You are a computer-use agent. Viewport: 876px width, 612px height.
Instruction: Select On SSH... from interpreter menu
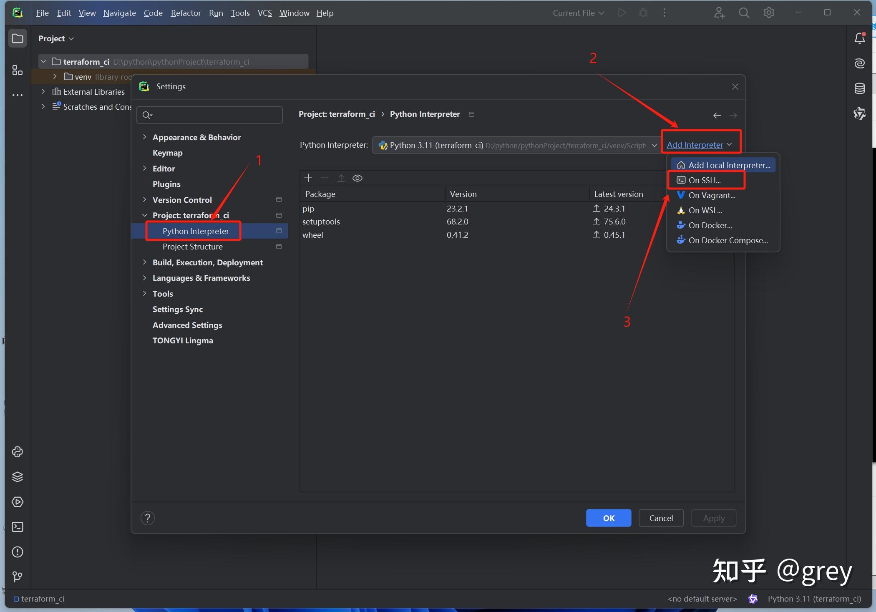tap(705, 180)
